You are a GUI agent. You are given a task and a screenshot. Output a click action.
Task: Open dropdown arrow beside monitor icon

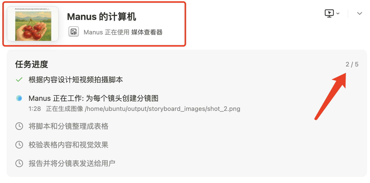click(338, 13)
